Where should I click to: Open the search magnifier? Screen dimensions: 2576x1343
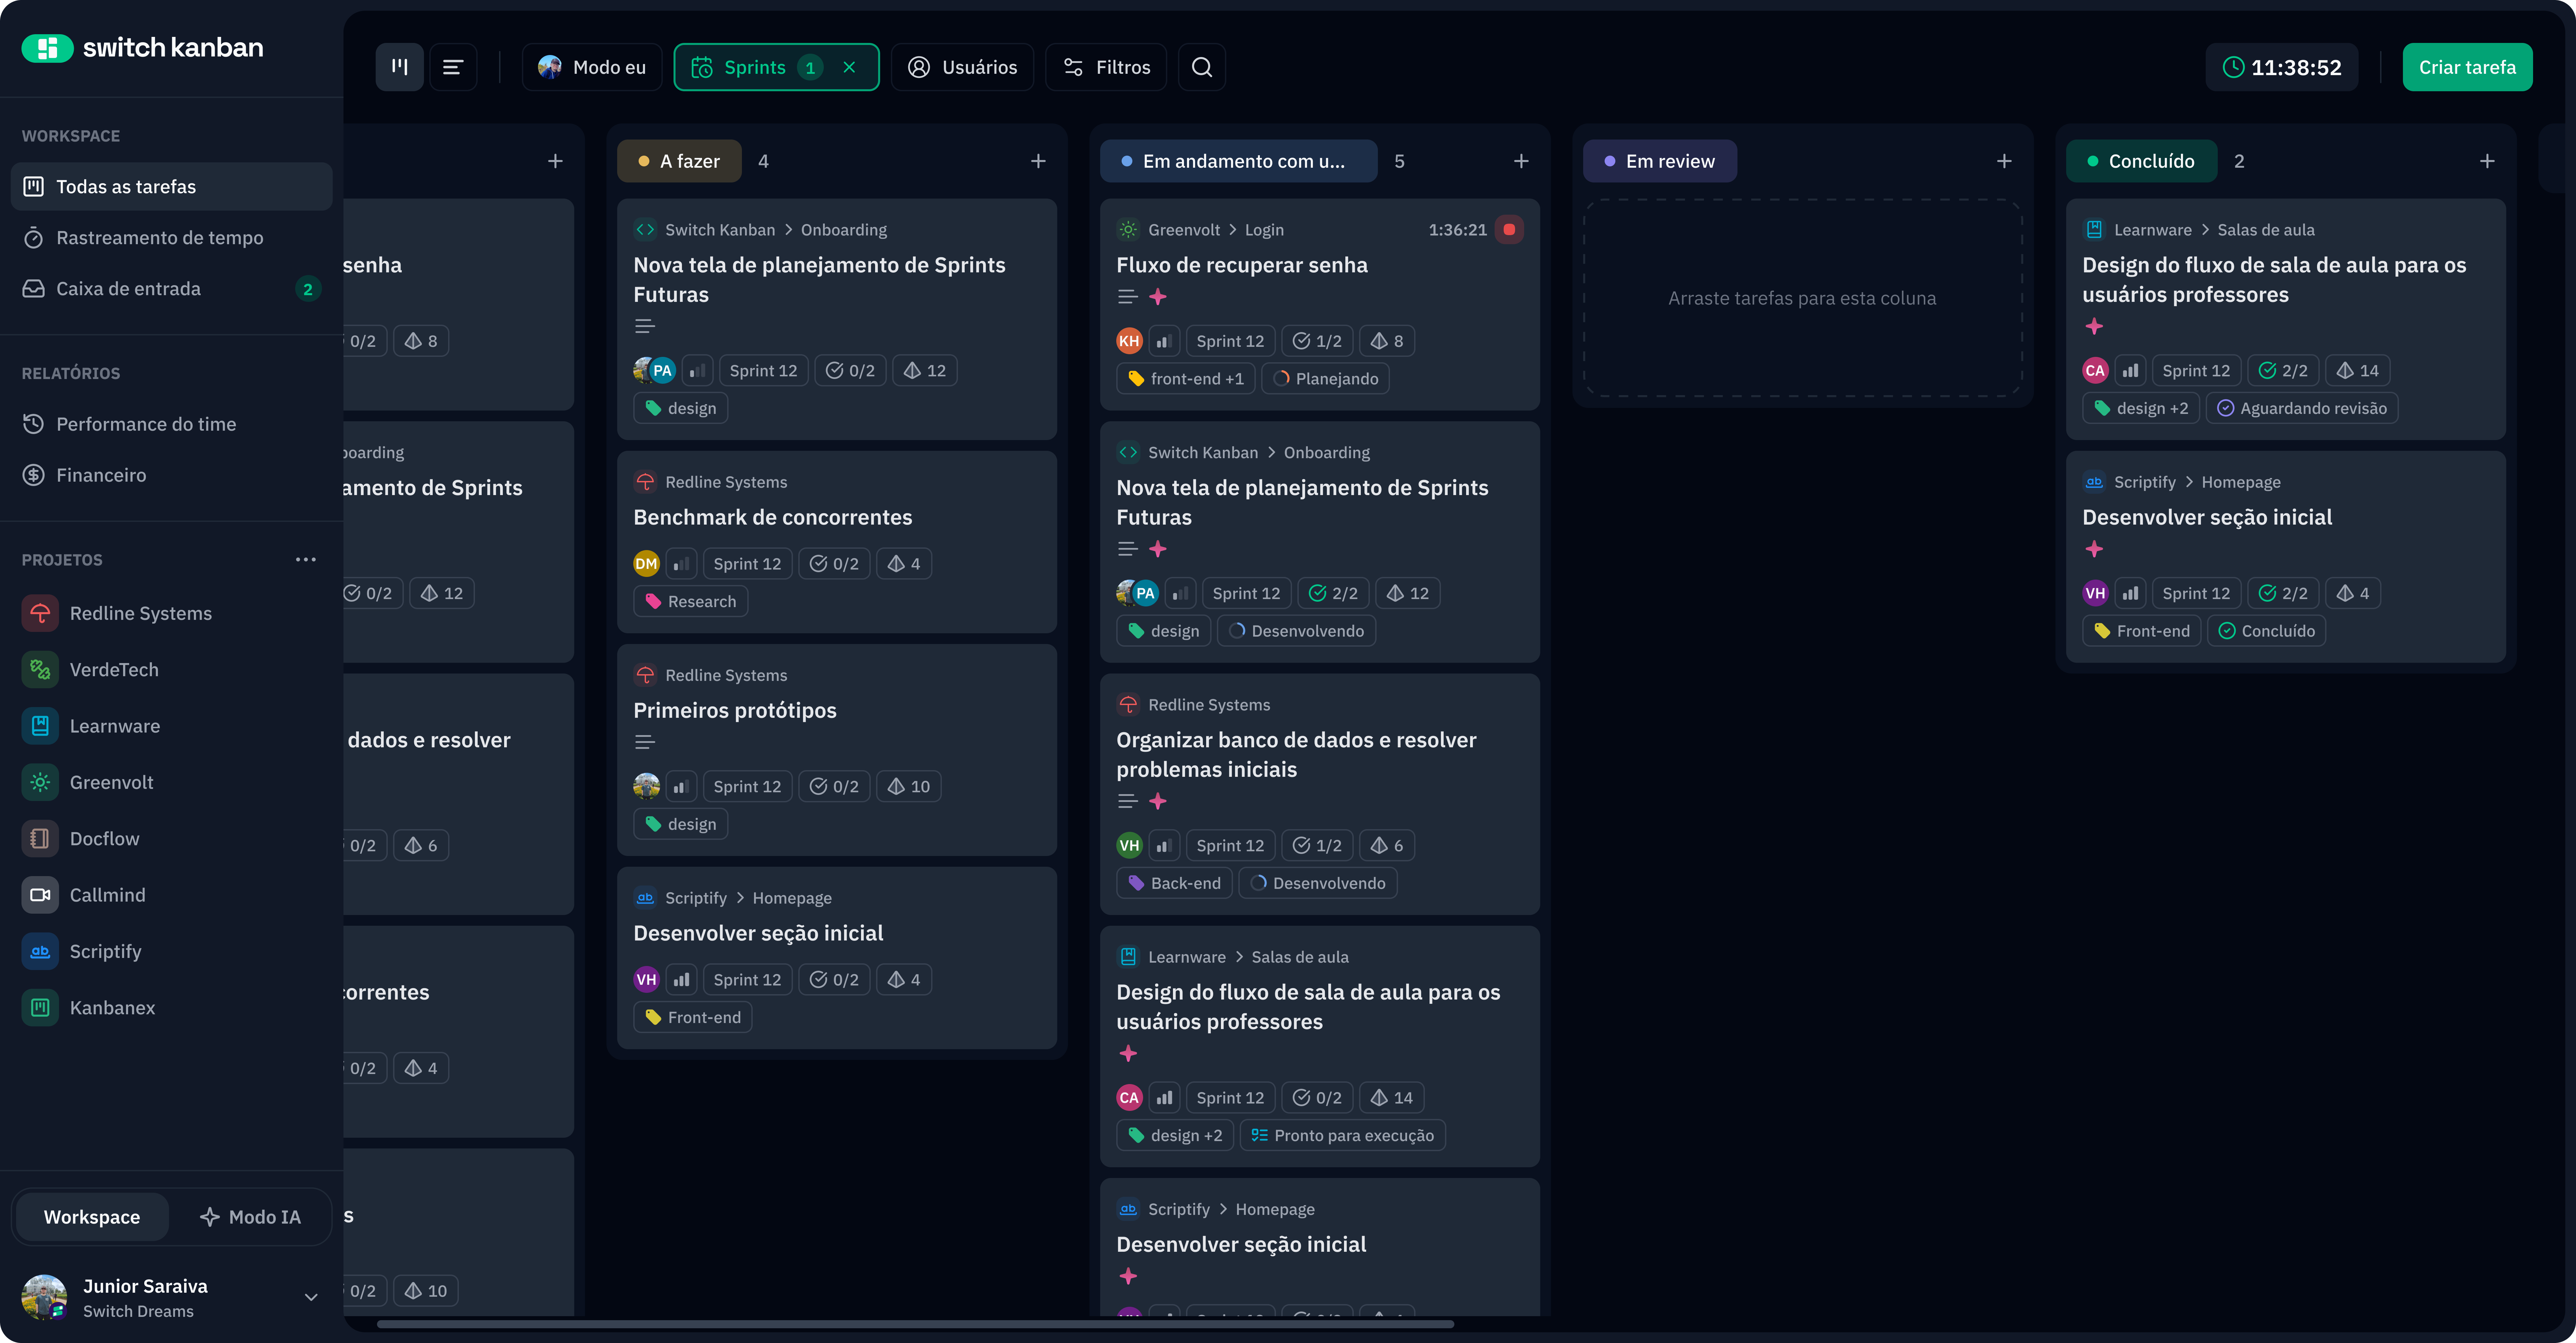click(1201, 67)
